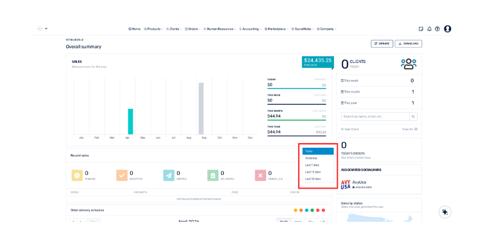Click the Update button
The image size is (480, 240).
[382, 44]
